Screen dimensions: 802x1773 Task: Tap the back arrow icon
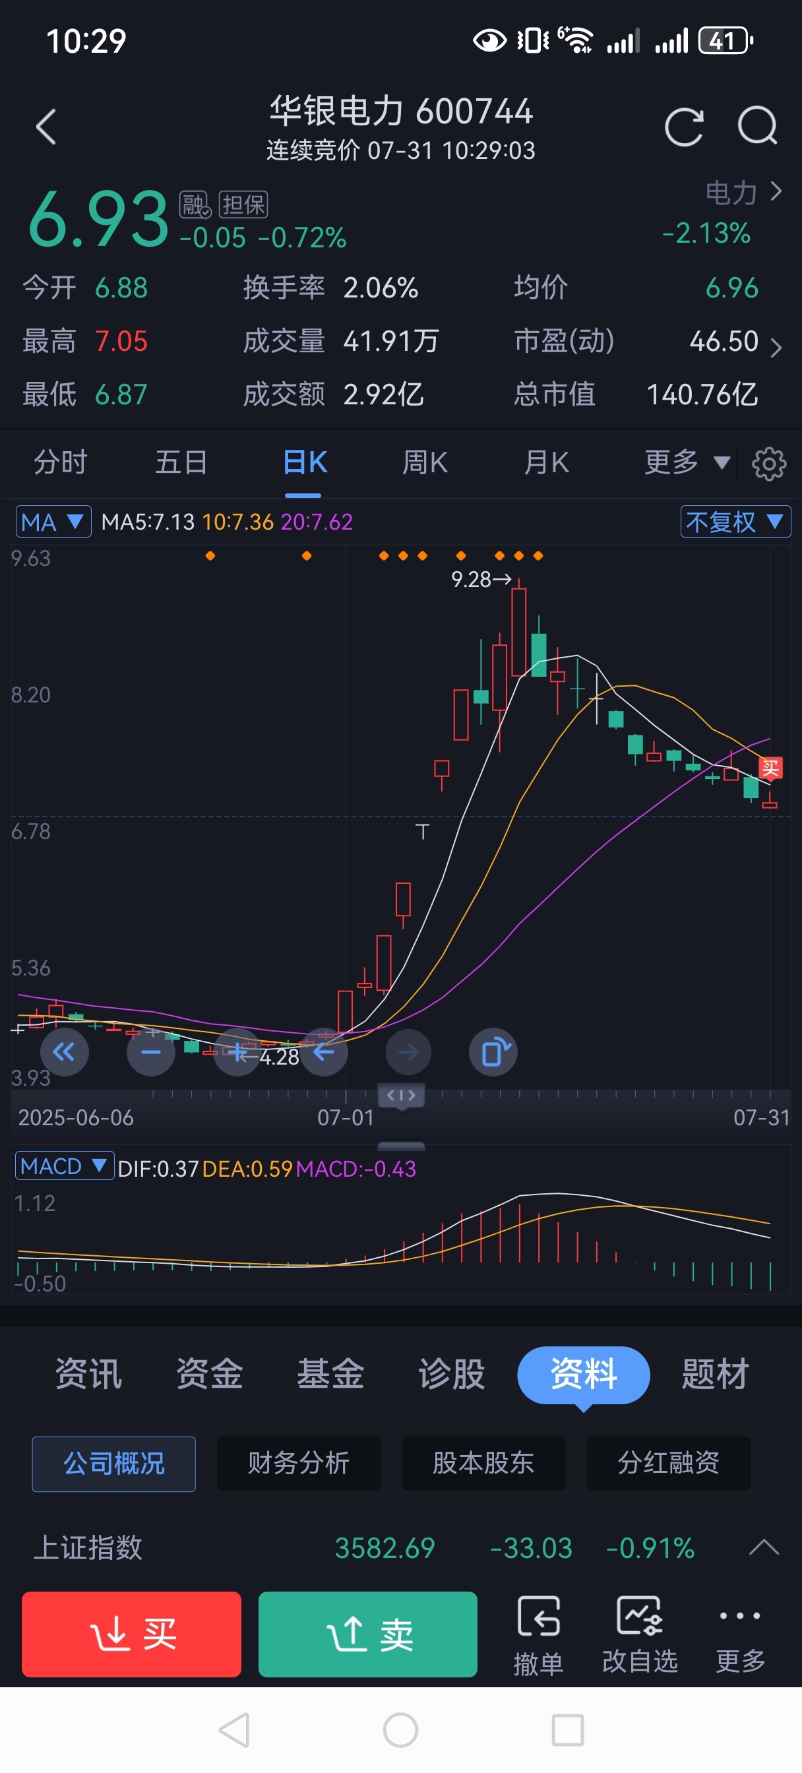[46, 127]
